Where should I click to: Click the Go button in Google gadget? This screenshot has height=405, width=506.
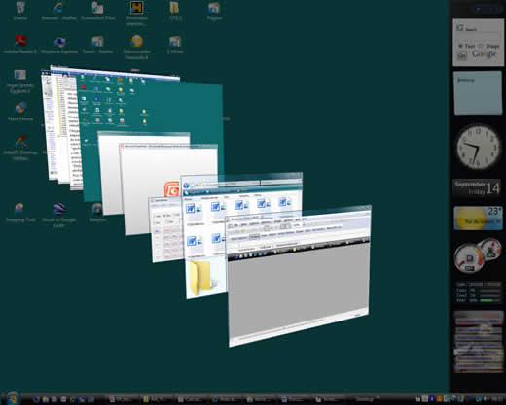pyautogui.click(x=462, y=55)
